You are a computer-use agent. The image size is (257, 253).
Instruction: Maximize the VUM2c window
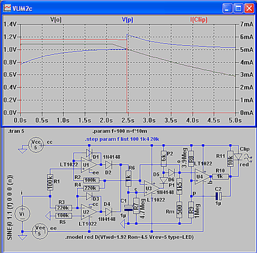[238, 8]
